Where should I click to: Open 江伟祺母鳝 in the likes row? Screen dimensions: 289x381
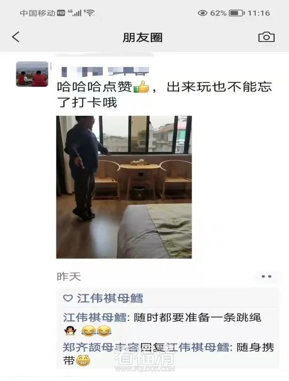click(x=110, y=298)
